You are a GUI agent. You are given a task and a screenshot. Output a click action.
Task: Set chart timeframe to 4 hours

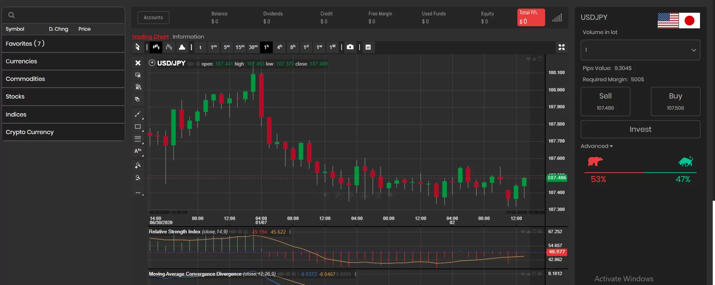pos(280,47)
